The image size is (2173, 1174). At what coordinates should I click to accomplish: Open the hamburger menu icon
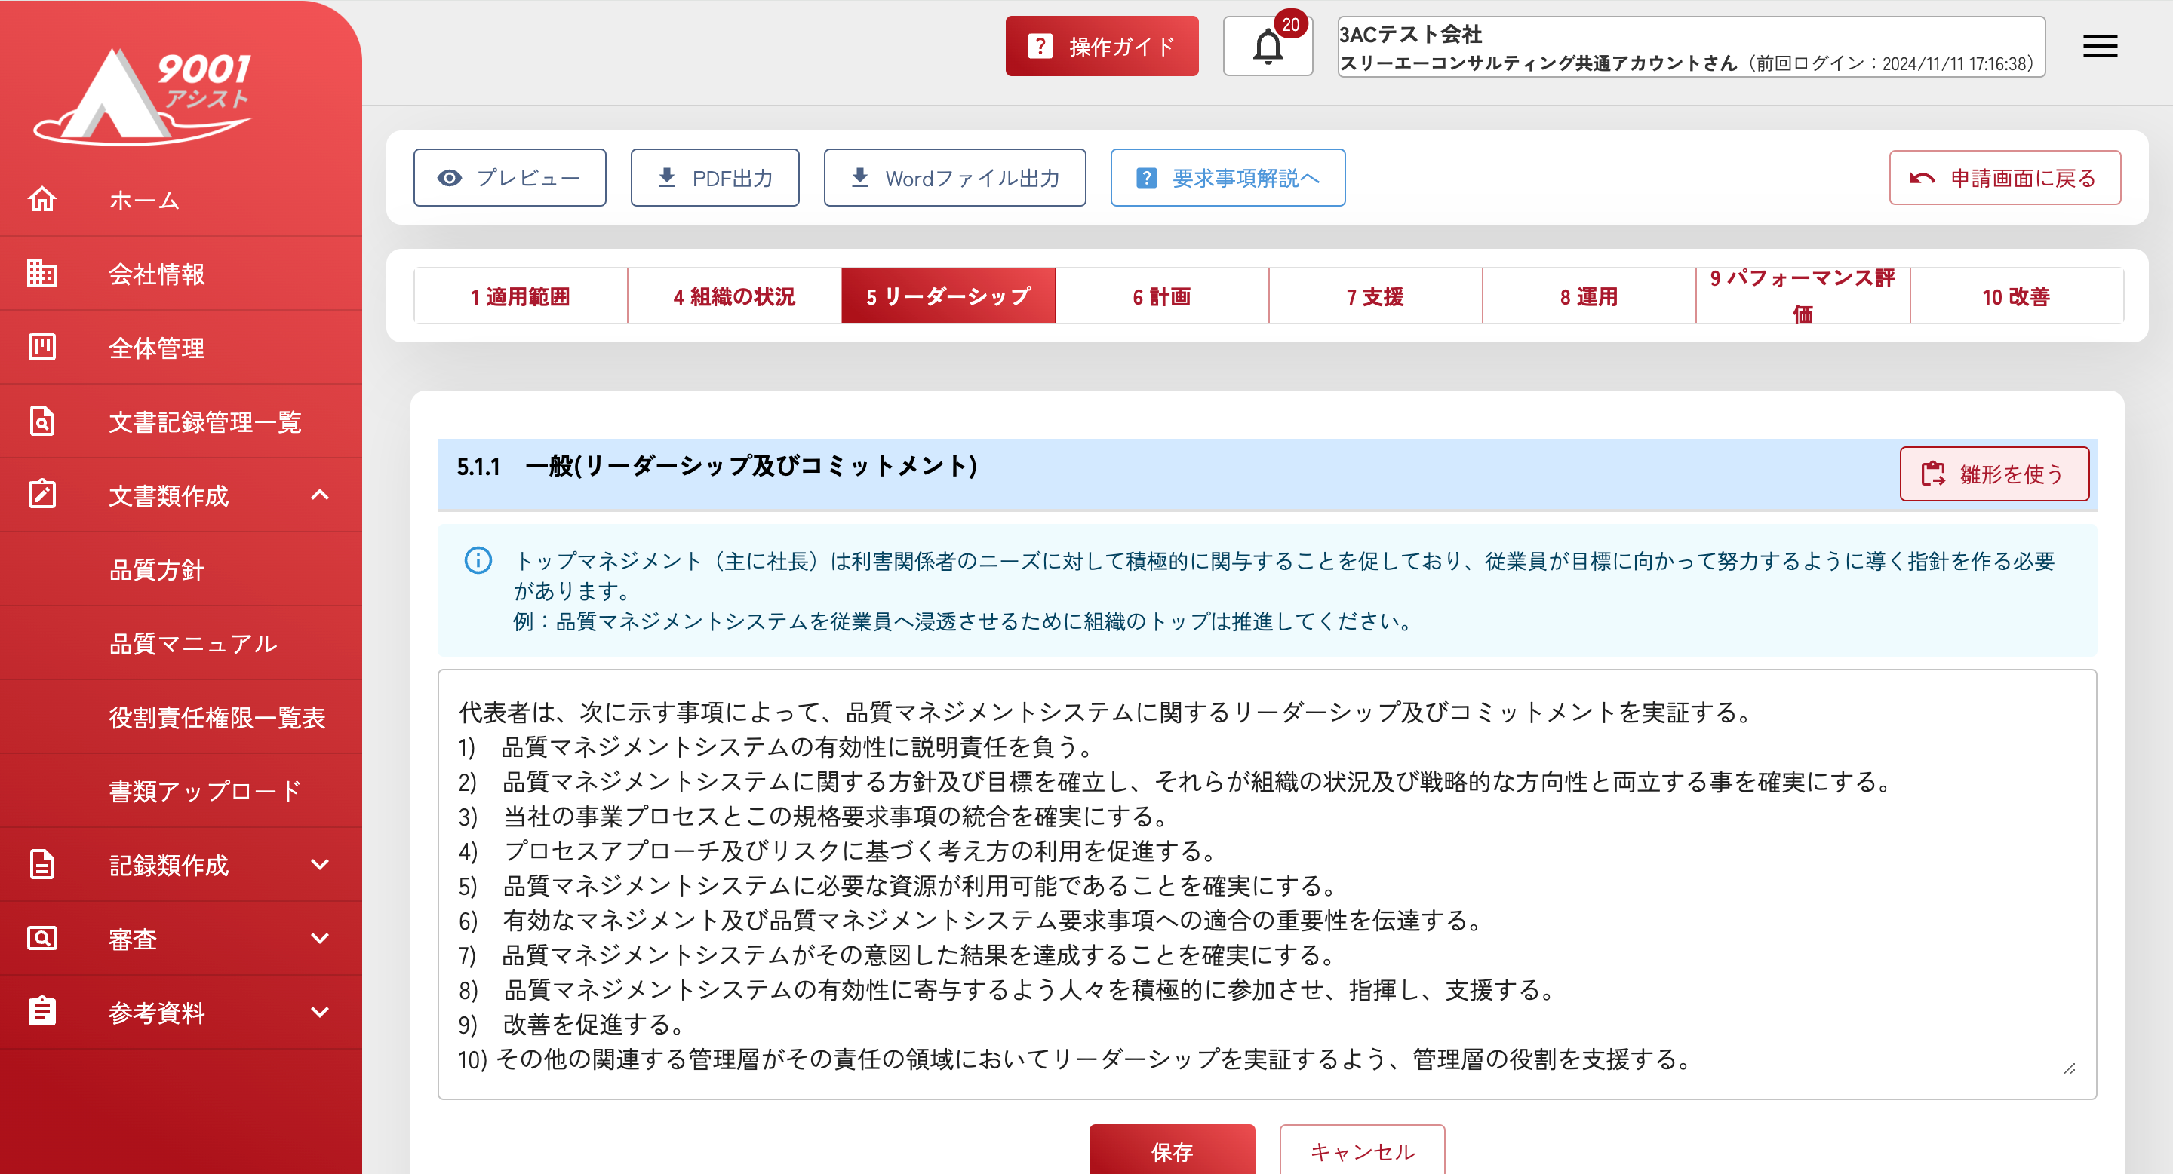click(2100, 46)
